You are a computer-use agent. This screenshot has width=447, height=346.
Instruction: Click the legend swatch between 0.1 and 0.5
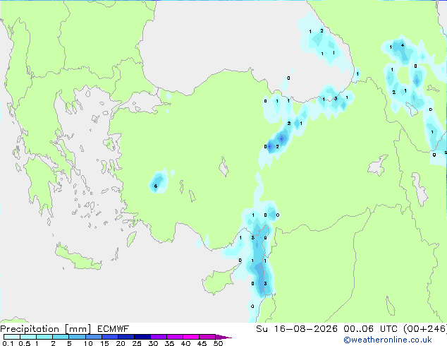click(12, 337)
